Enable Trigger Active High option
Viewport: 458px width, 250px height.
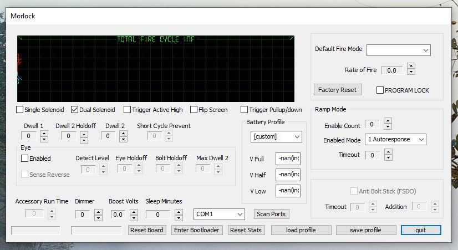[127, 110]
